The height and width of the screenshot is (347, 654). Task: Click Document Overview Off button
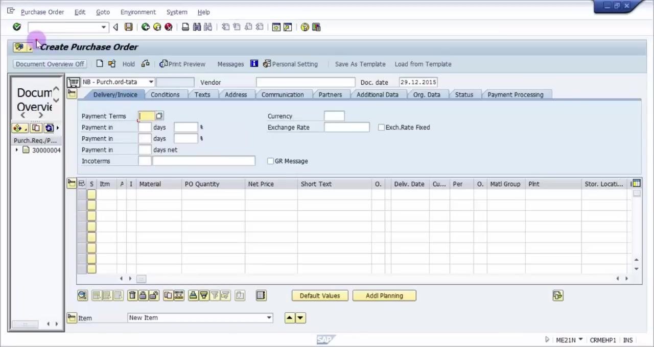(x=50, y=64)
